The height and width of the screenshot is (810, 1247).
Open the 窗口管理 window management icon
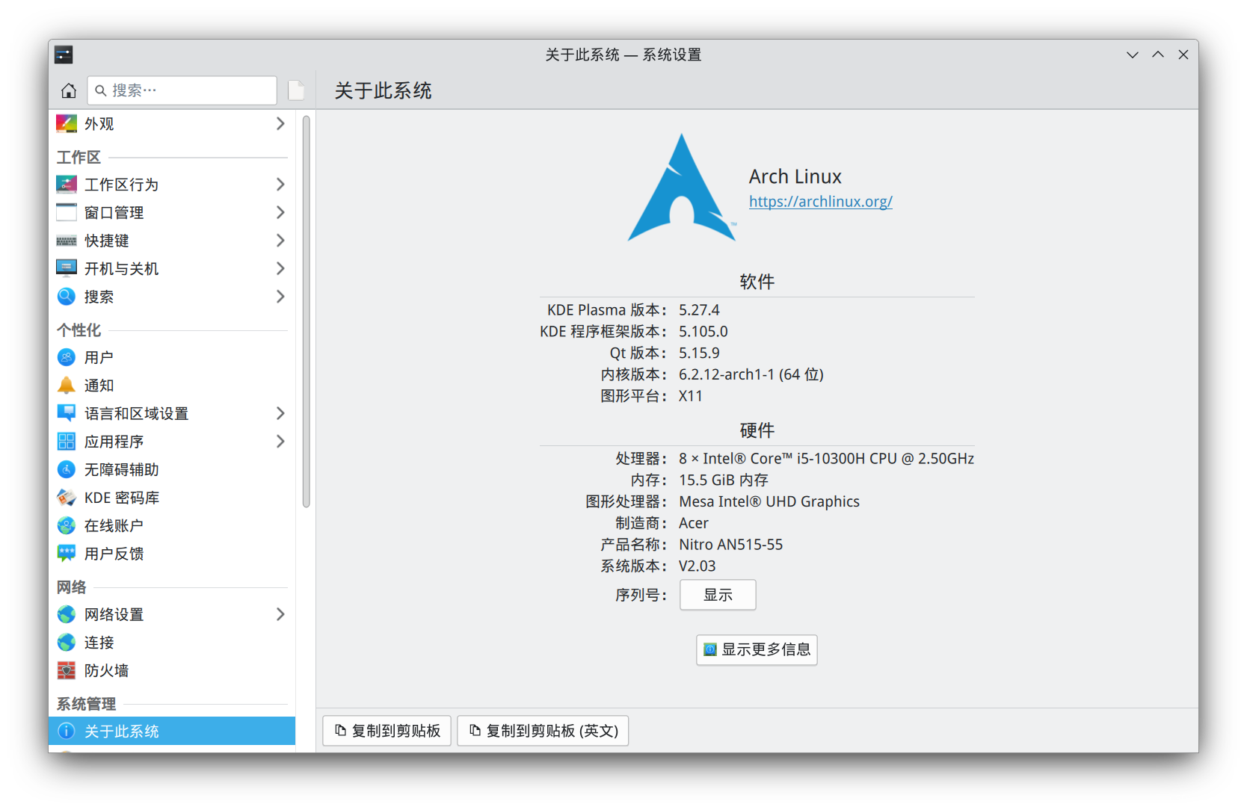66,212
